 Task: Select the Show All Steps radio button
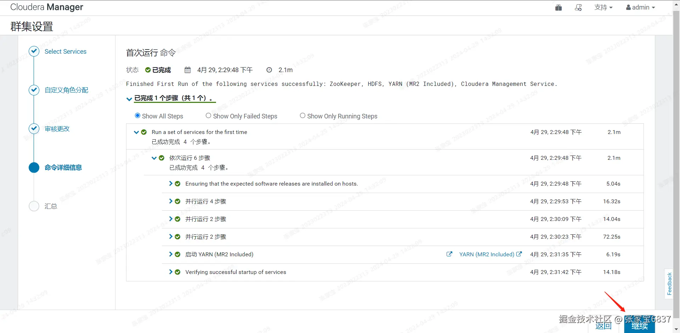(137, 116)
